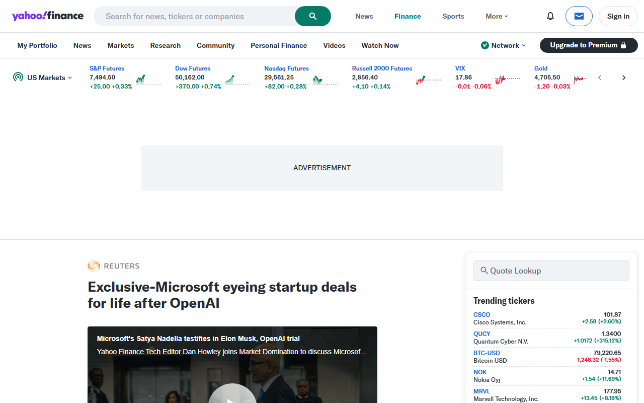The width and height of the screenshot is (644, 403).
Task: Open My Portfolio tab
Action: click(x=37, y=45)
